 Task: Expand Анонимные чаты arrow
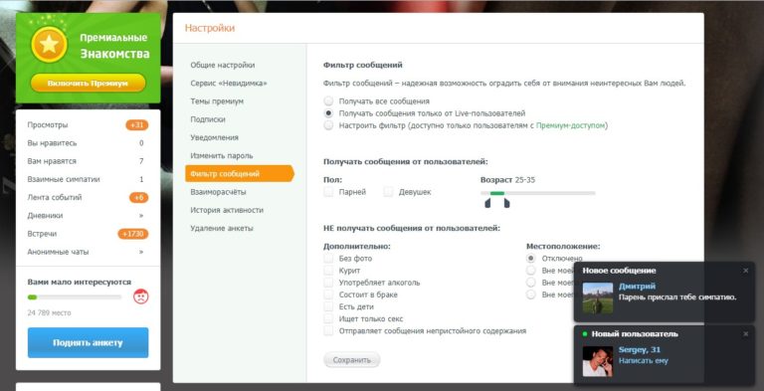[x=141, y=252]
